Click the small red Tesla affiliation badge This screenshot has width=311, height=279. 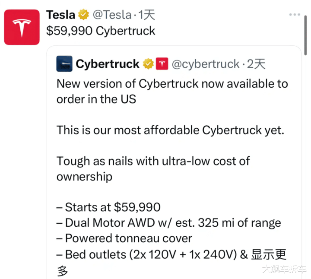pos(162,64)
